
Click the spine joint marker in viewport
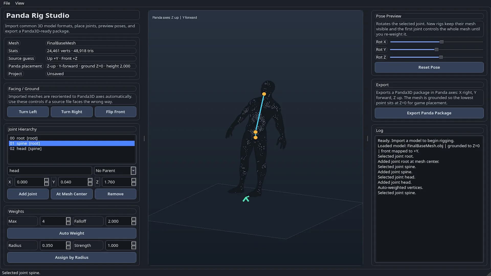pos(255,132)
